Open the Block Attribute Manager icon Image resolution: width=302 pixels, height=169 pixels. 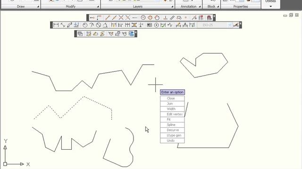click(117, 34)
